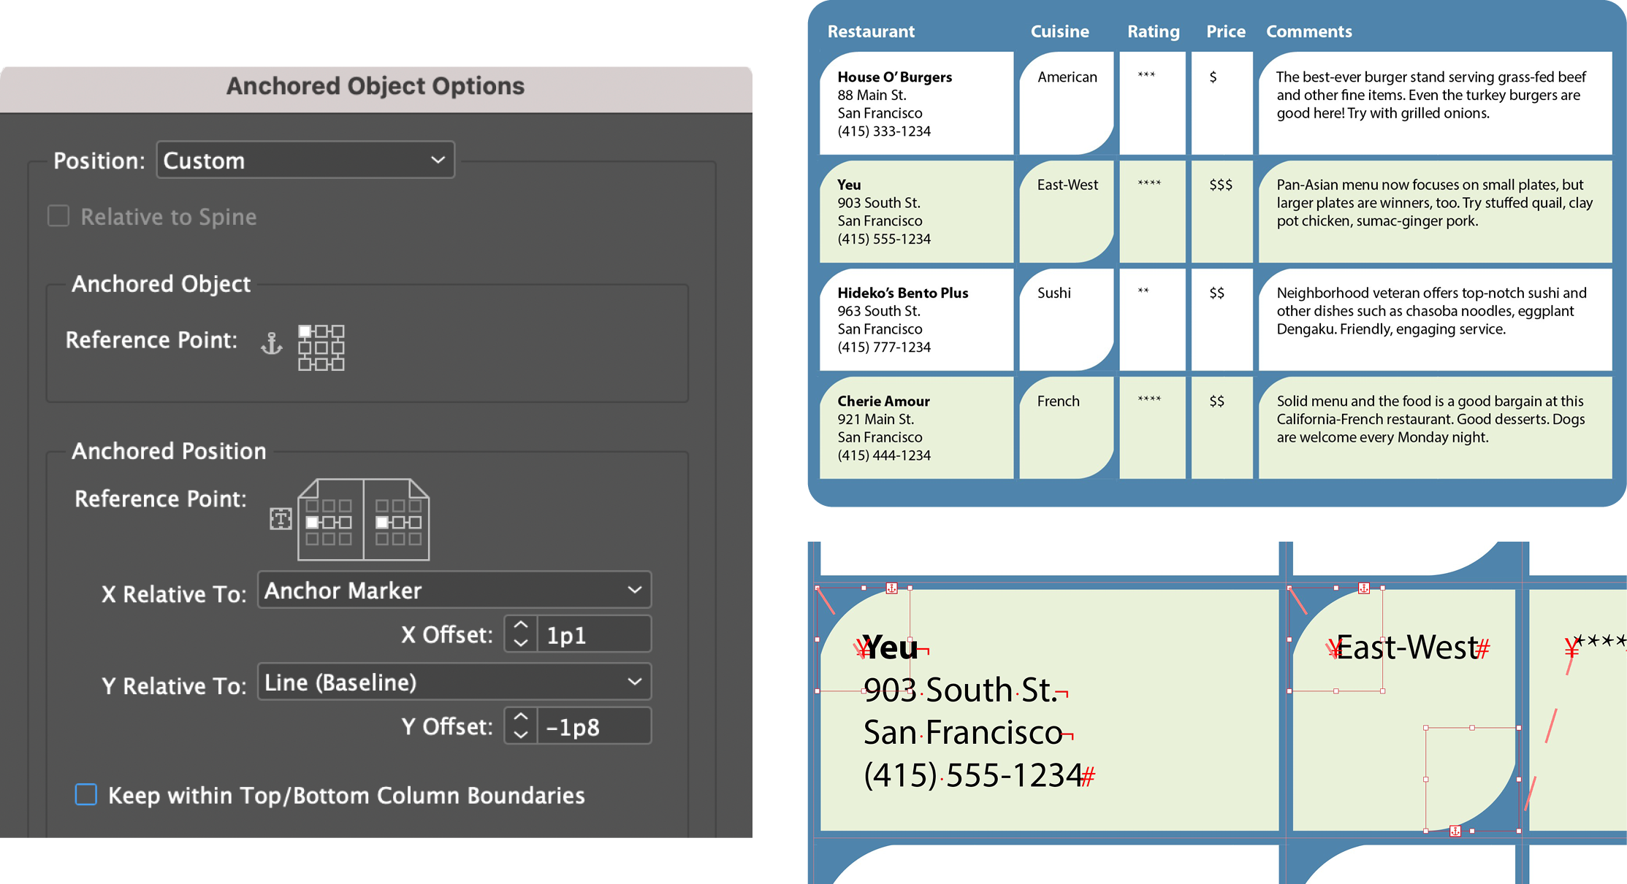Viewport: 1627px width, 884px height.
Task: Open the Position dropdown set to Custom
Action: (305, 160)
